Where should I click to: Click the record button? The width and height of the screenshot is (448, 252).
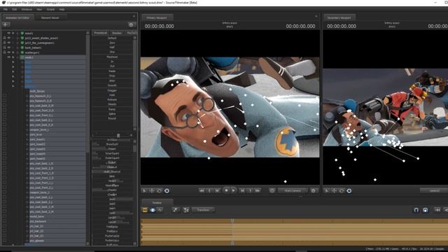(x=226, y=190)
